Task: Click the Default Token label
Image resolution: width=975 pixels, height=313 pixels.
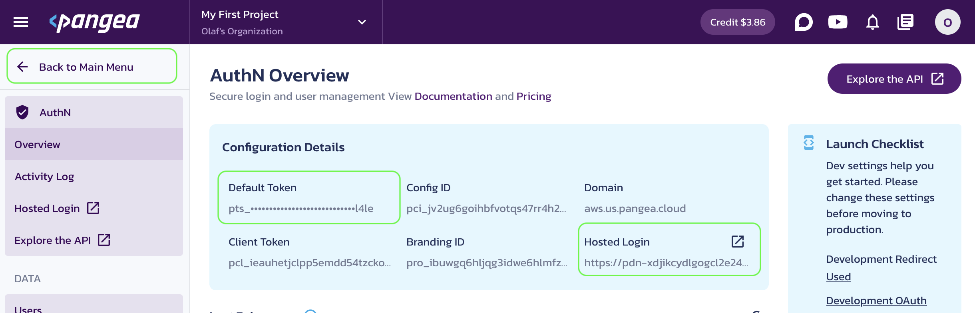Action: [263, 188]
